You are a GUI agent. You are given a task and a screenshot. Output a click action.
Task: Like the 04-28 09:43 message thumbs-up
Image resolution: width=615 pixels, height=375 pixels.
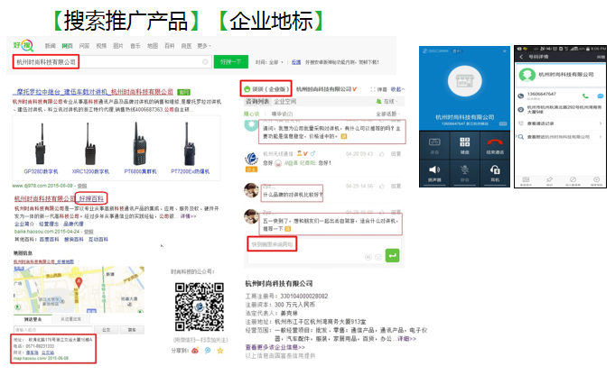tap(382, 154)
